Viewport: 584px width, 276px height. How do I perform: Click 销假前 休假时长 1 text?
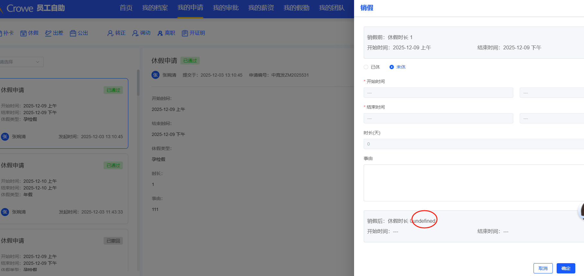(x=390, y=37)
